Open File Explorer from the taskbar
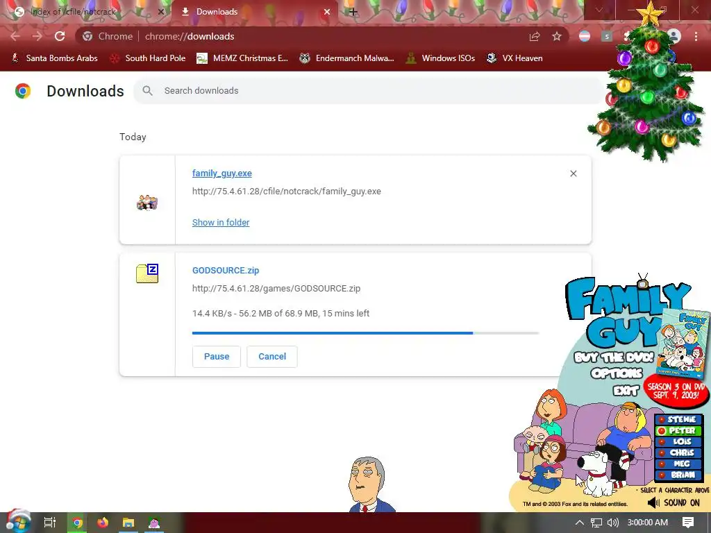 coord(128,523)
